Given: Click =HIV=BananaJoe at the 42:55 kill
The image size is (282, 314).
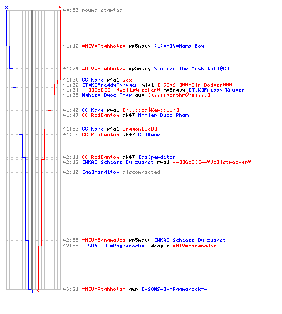Looking at the screenshot, I should (x=103, y=240).
